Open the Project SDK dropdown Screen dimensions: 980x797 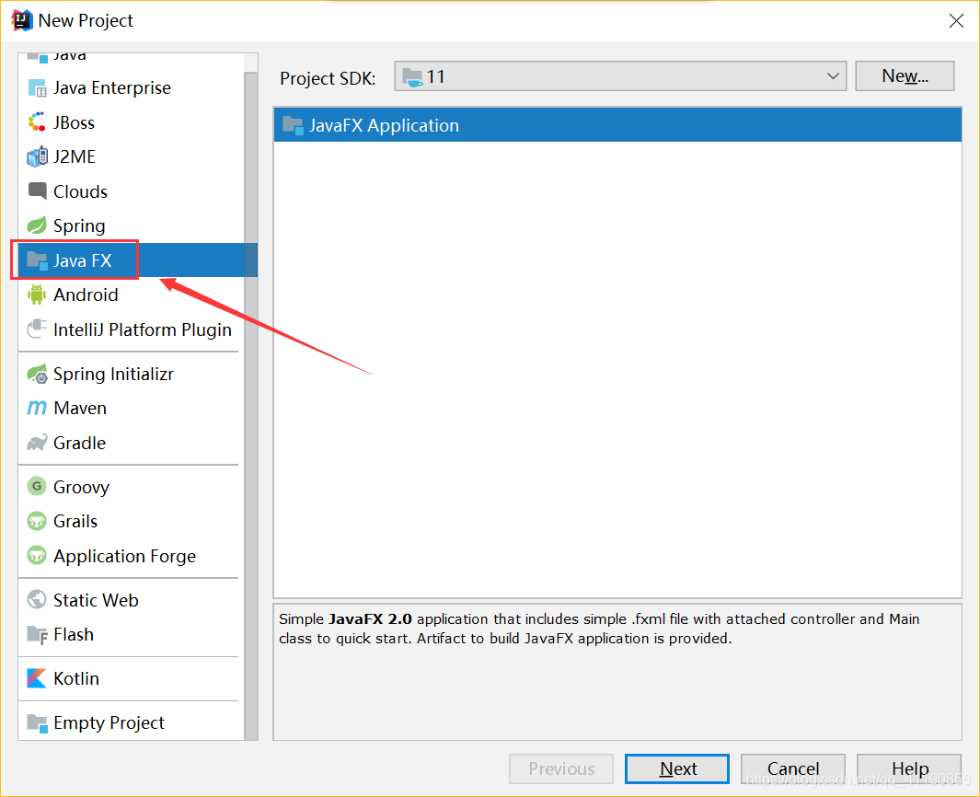(x=620, y=76)
